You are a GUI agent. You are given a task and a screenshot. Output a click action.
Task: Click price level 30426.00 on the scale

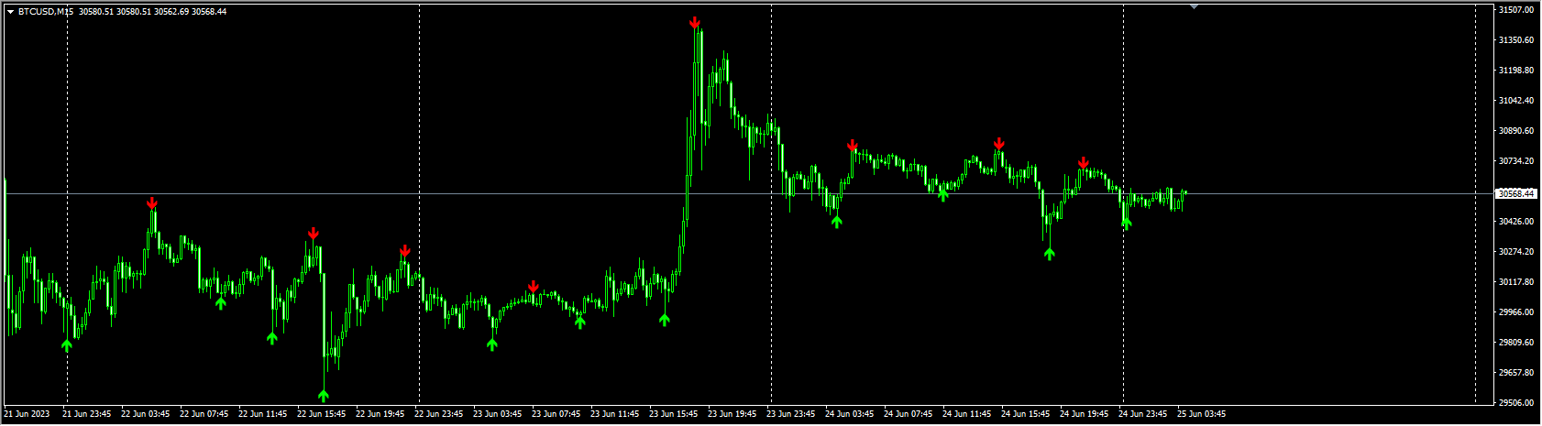pos(1515,222)
